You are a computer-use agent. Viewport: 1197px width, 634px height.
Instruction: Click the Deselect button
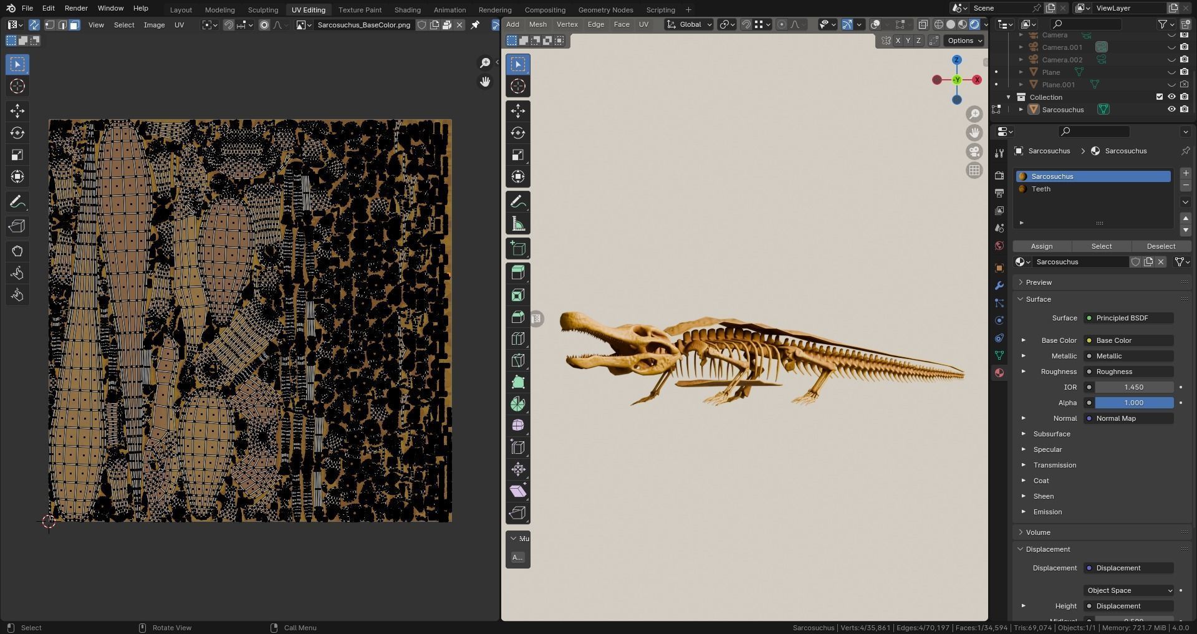click(x=1161, y=246)
